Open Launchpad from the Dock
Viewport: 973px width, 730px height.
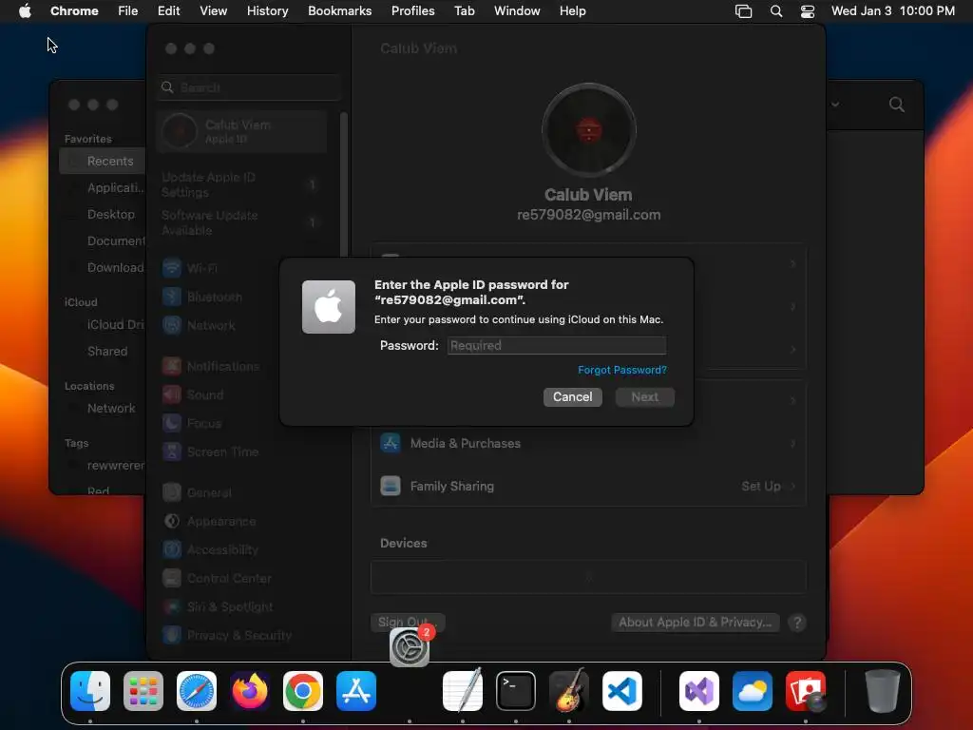tap(143, 691)
